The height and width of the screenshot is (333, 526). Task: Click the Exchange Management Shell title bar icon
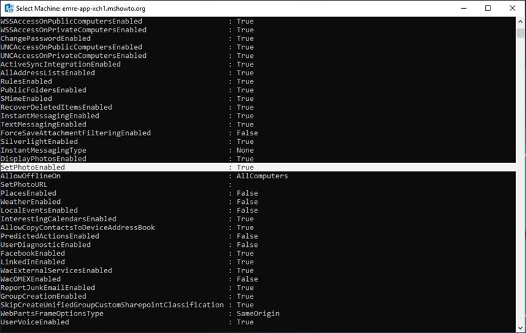9,8
